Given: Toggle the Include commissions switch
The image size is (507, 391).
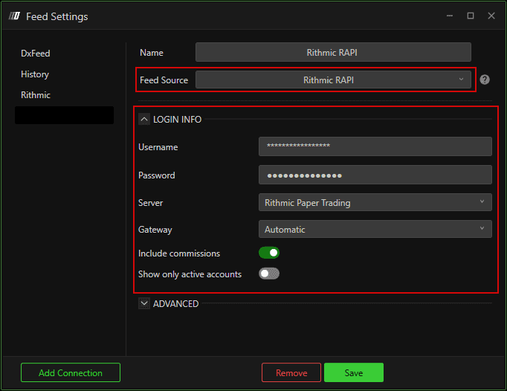Looking at the screenshot, I should click(269, 253).
